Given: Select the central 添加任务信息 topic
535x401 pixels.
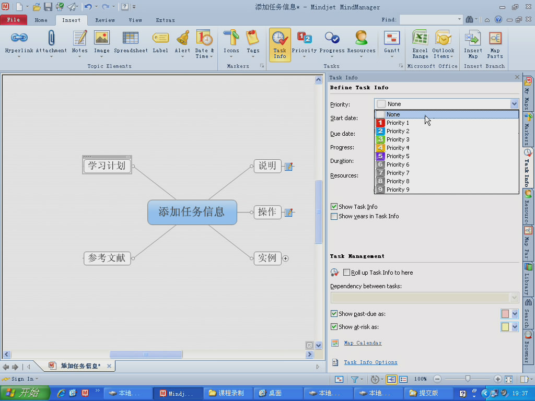Looking at the screenshot, I should 192,212.
